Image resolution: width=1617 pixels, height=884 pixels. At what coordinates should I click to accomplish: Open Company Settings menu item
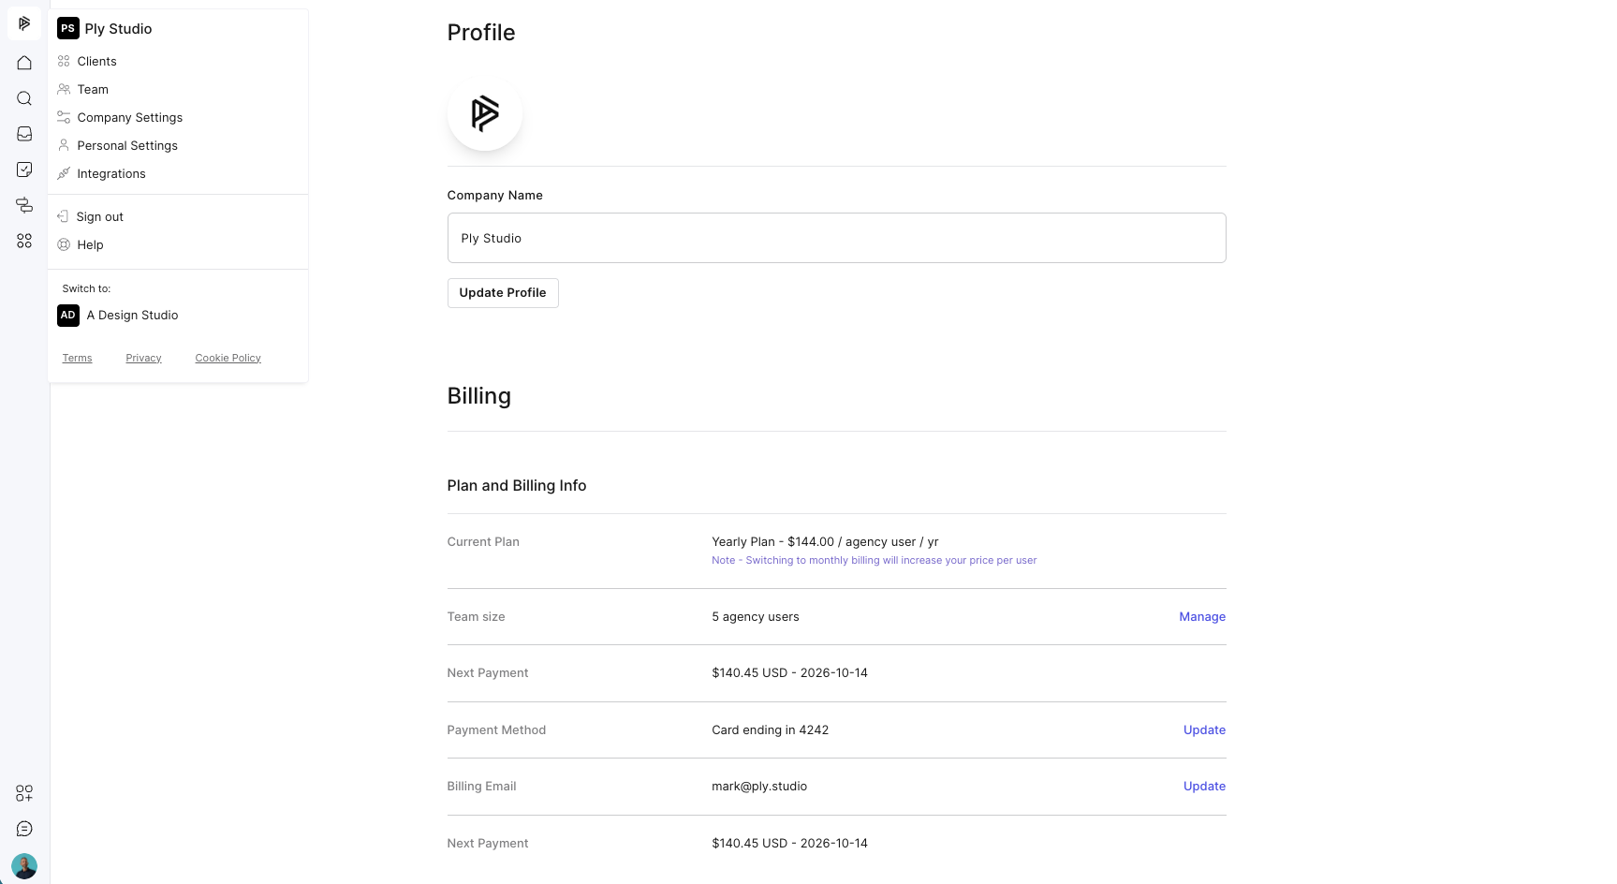129,118
